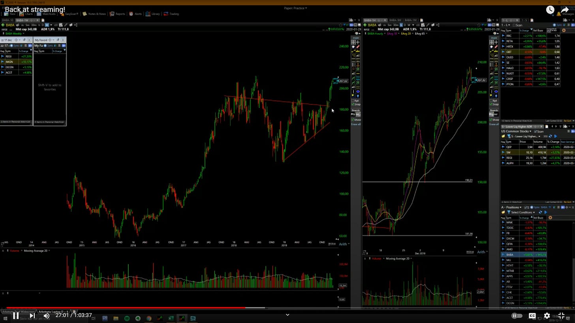Image resolution: width=575 pixels, height=323 pixels.
Task: Toggle the Rpt checkbox on left drawing toolbar
Action: click(353, 101)
